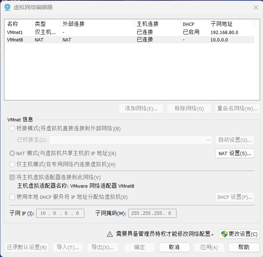Open NAT 设置 dialog
263x257 pixels.
click(235, 153)
